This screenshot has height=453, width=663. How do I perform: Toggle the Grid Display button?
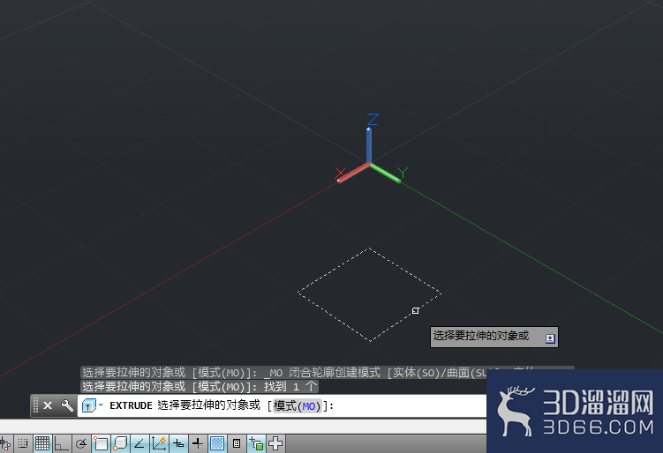click(42, 443)
